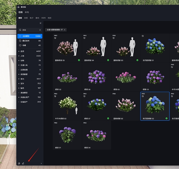Clear the search field with its X
The height and width of the screenshot is (169, 179).
[40, 30]
